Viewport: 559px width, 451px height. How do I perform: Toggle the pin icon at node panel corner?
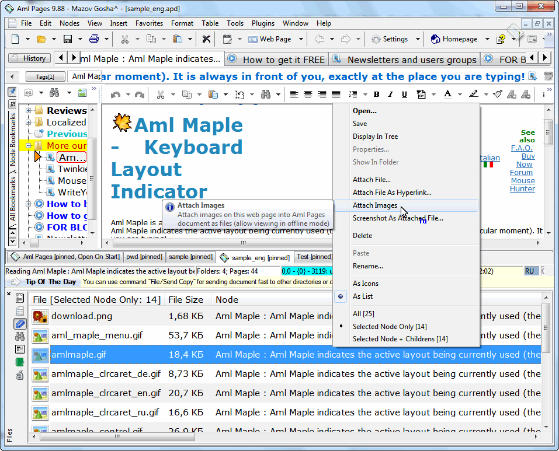coord(12,92)
